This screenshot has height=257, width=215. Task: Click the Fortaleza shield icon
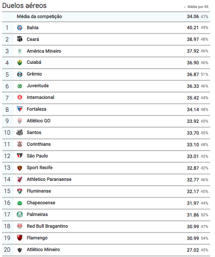tap(20, 109)
